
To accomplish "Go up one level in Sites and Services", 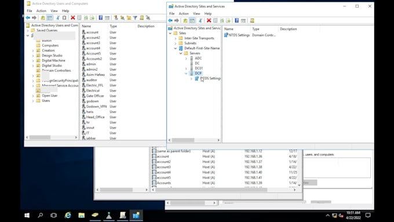I will (x=185, y=20).
